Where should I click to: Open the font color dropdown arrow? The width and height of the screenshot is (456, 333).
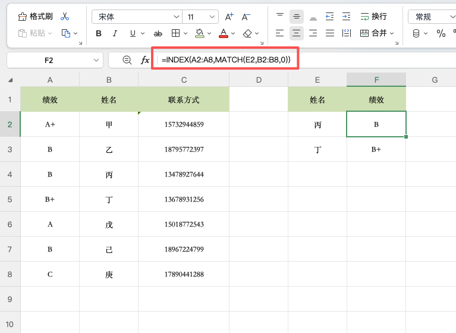tap(233, 33)
